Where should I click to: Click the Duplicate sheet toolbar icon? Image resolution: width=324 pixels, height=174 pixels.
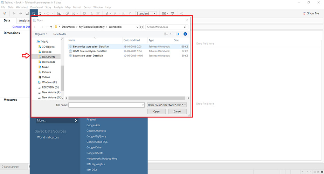coord(67,13)
